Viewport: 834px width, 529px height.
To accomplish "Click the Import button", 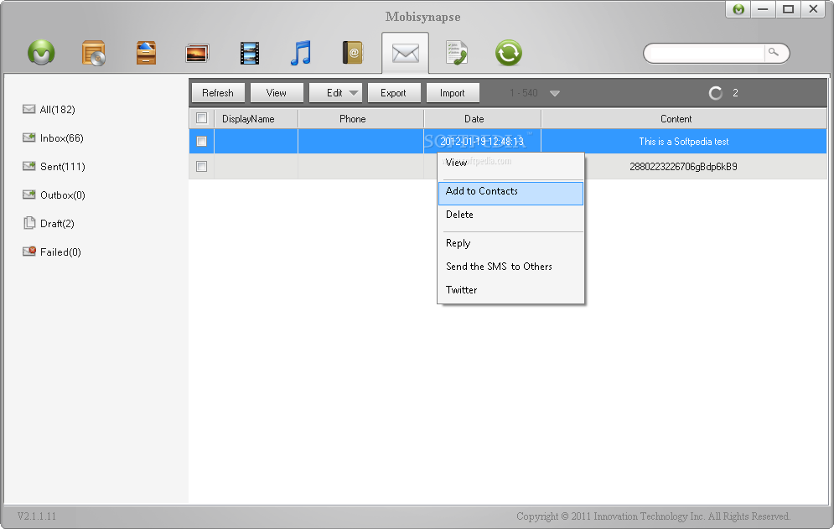I will click(452, 92).
